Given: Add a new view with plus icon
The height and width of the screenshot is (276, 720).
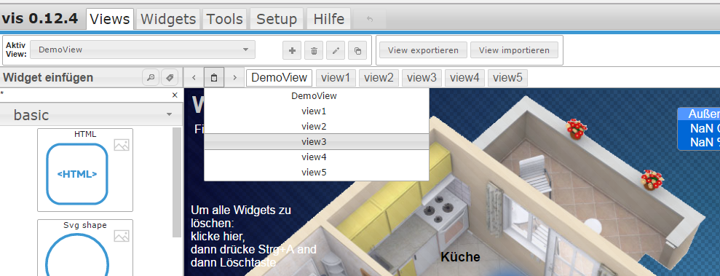Looking at the screenshot, I should [x=292, y=50].
